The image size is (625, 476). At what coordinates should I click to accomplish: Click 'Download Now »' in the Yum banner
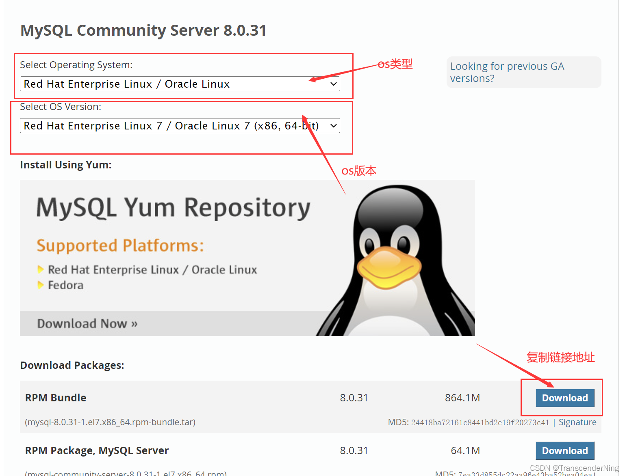pyautogui.click(x=87, y=324)
